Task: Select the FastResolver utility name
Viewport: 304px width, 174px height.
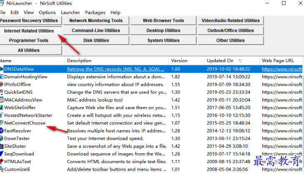Action: 17,131
